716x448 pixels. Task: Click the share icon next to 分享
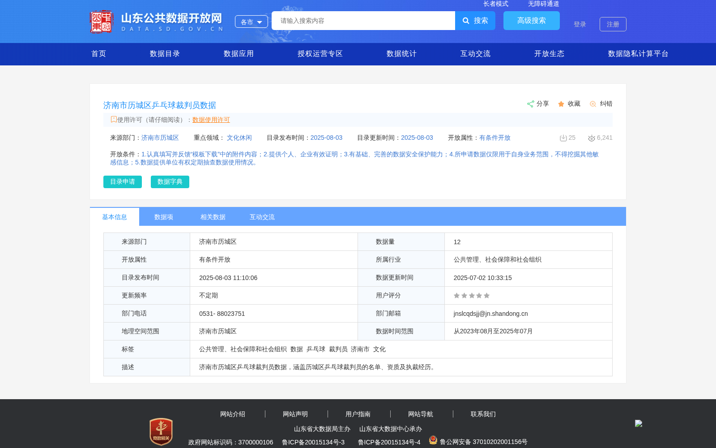point(530,104)
